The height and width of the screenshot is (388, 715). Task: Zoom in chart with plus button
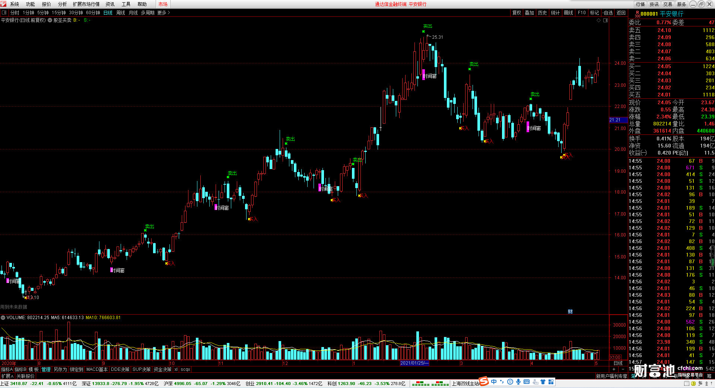(x=614, y=369)
